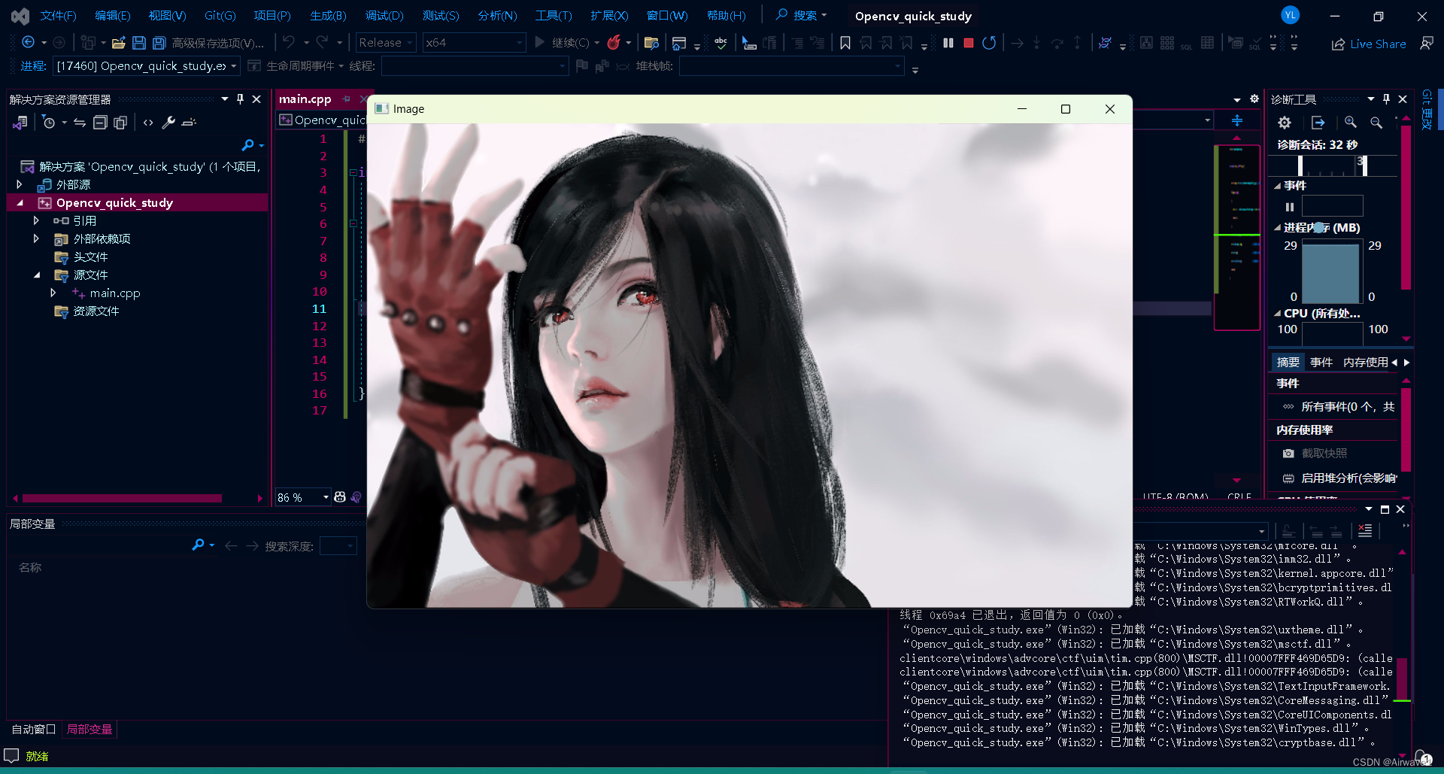1444x774 pixels.
Task: Maximize the Image window
Action: pyautogui.click(x=1066, y=109)
